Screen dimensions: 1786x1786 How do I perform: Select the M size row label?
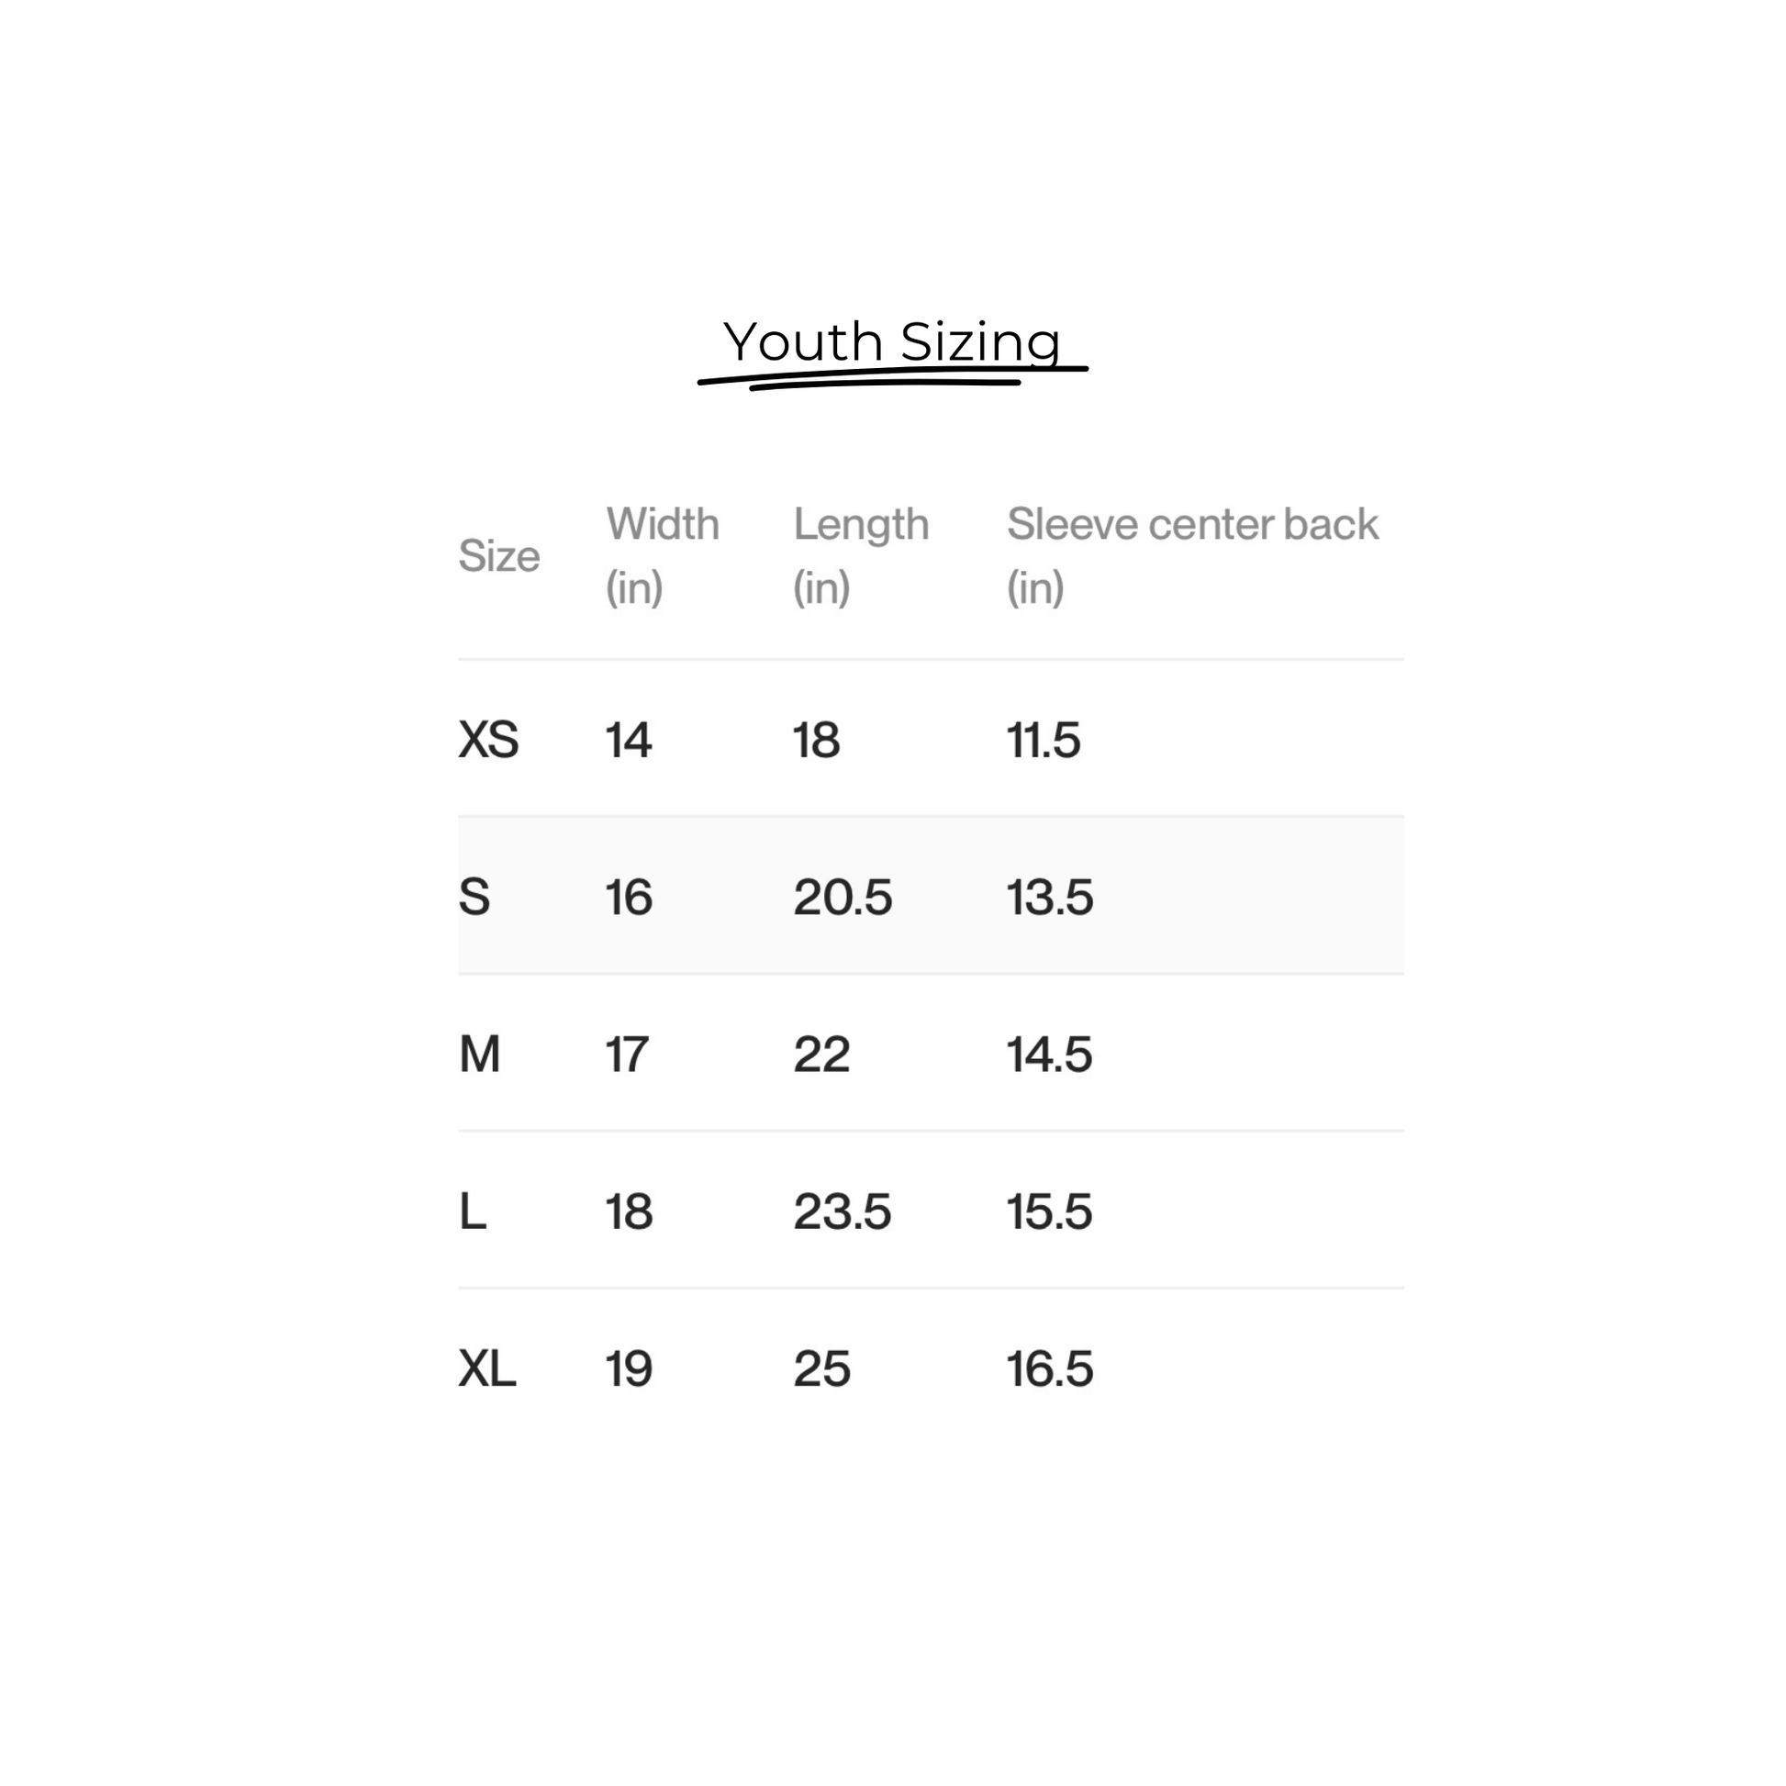[x=480, y=1054]
